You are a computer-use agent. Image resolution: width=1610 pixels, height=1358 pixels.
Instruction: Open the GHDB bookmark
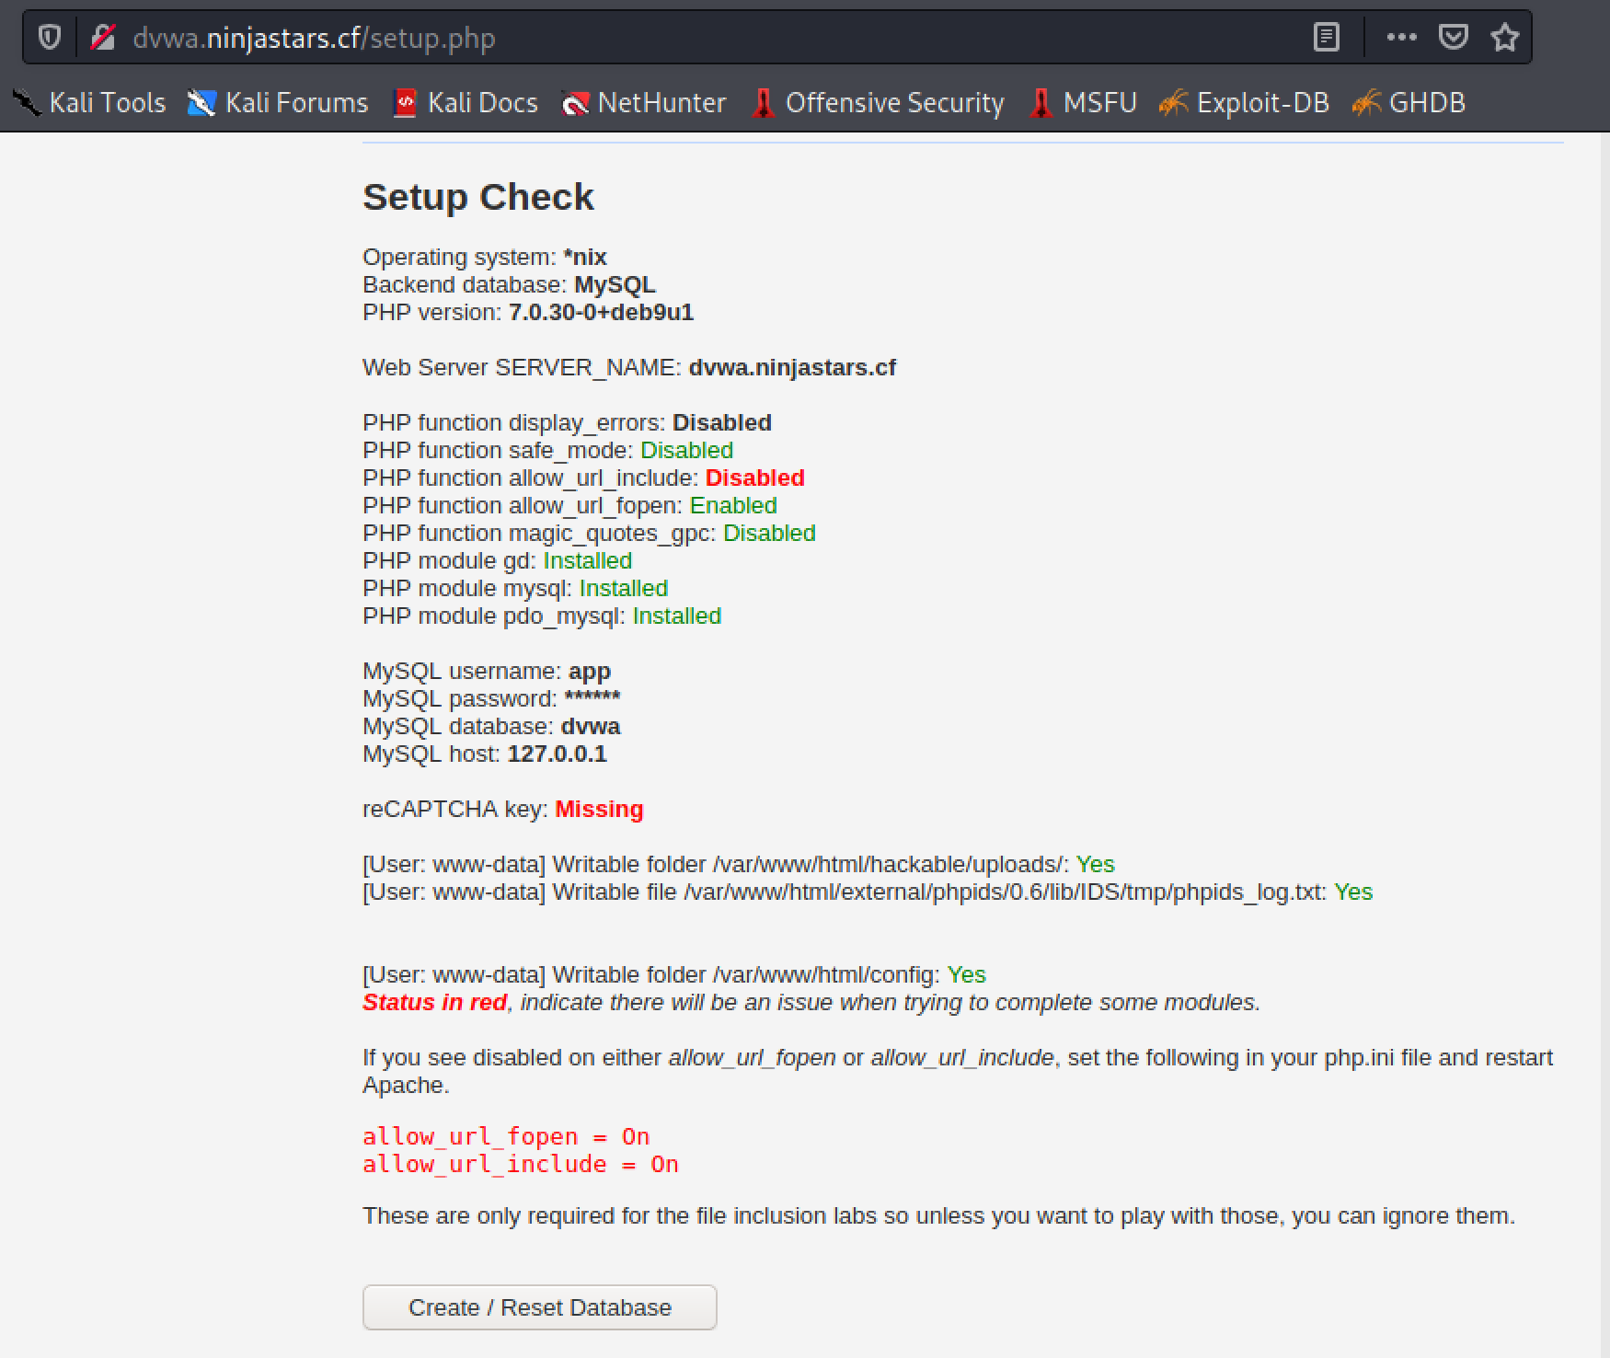click(x=1409, y=103)
